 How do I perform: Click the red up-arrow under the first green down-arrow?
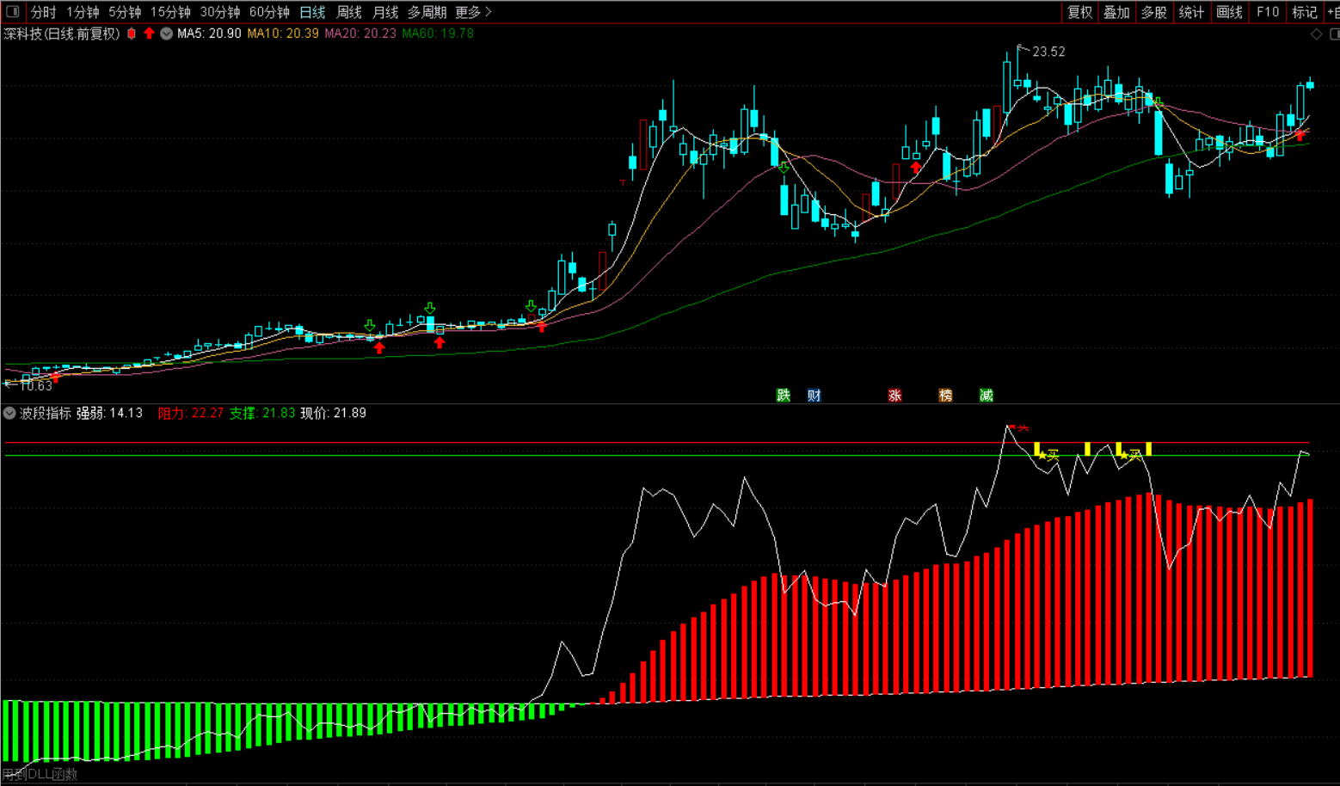click(x=379, y=347)
